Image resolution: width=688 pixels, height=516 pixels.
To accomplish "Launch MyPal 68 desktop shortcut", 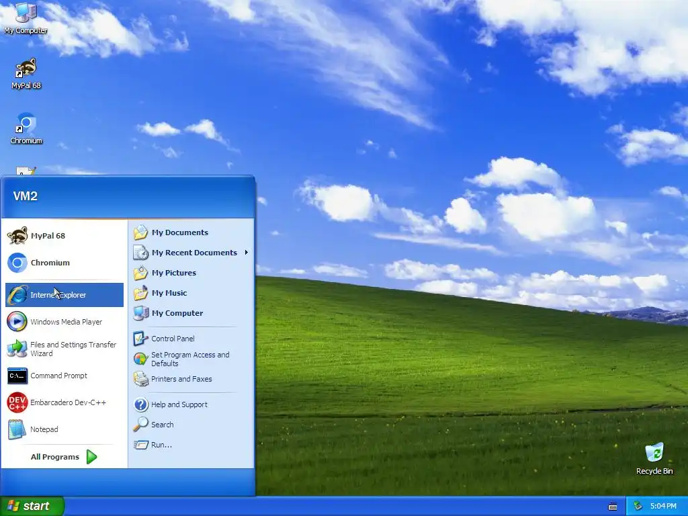I will 26,74.
